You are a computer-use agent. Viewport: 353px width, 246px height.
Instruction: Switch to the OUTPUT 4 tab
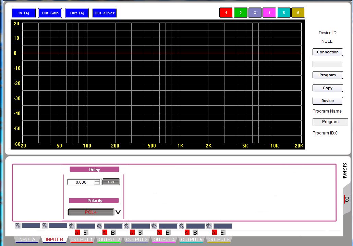point(164,239)
